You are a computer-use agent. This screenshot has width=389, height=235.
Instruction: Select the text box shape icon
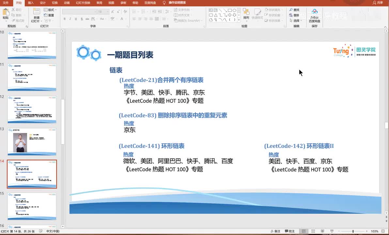[x=211, y=10]
